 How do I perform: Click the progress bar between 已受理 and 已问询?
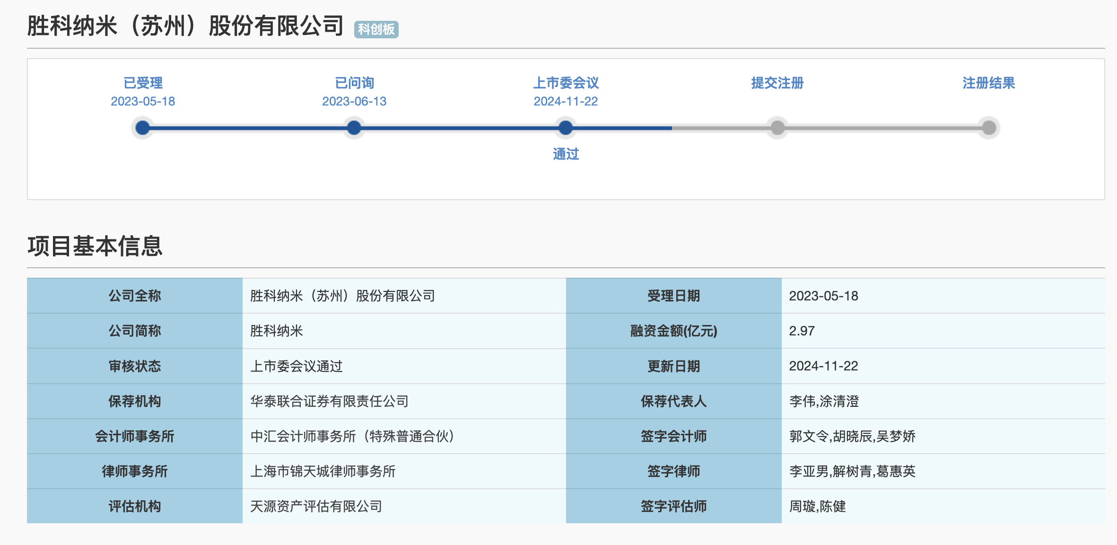pyautogui.click(x=248, y=128)
